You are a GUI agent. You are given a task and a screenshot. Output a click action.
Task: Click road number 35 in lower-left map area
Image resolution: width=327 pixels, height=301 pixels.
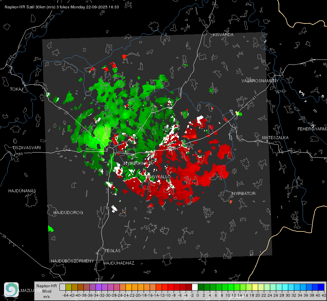point(4,236)
